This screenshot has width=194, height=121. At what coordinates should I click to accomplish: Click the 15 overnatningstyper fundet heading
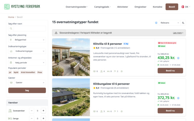pyautogui.click(x=75, y=22)
